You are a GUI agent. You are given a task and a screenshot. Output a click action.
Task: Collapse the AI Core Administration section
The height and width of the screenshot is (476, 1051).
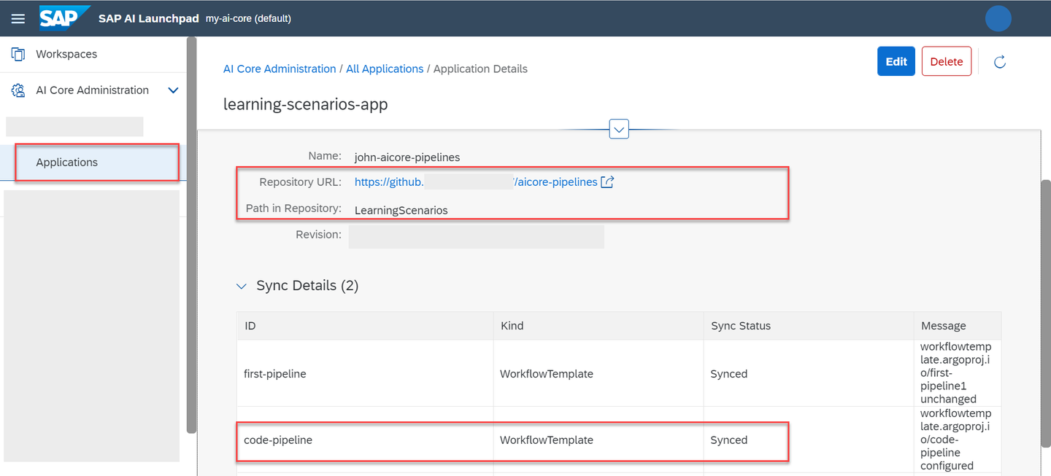tap(173, 90)
